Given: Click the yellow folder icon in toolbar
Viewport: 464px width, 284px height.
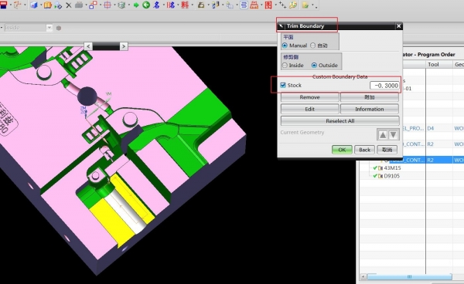Looking at the screenshot, I should pos(305,5).
